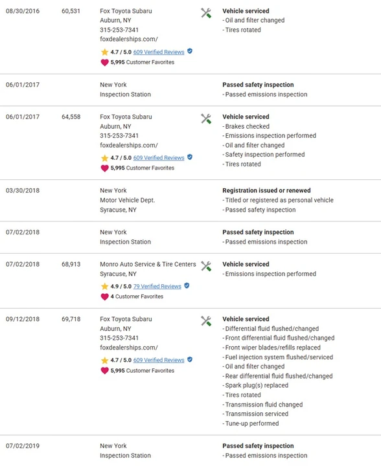Click the wrench icon for the 08/30/2016 service
This screenshot has width=381, height=466.
point(206,13)
